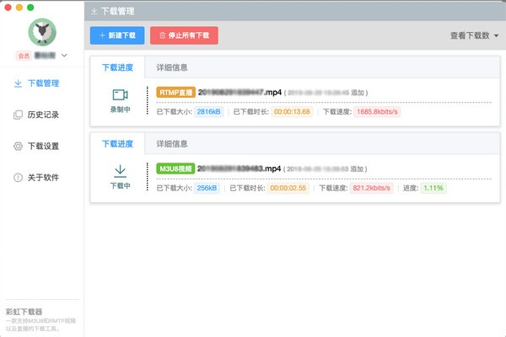Click the 1685.8kbits/s speed value
Image resolution: width=506 pixels, height=337 pixels.
pyautogui.click(x=377, y=111)
